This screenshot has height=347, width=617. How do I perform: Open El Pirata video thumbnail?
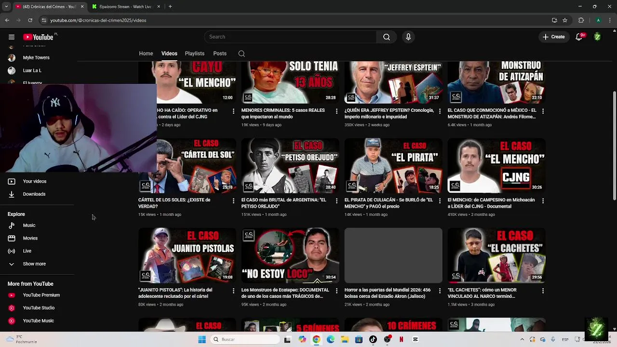[393, 166]
